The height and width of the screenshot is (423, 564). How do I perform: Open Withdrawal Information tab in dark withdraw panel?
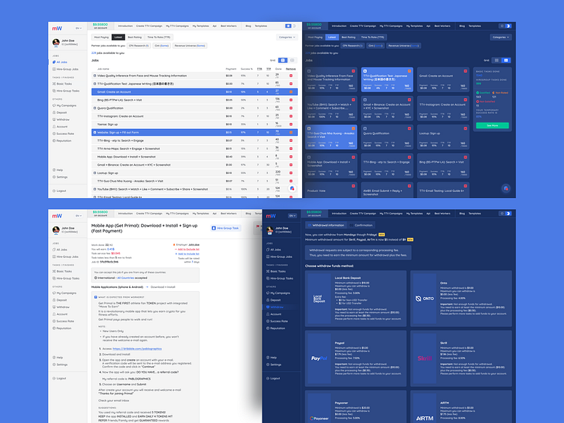click(326, 225)
